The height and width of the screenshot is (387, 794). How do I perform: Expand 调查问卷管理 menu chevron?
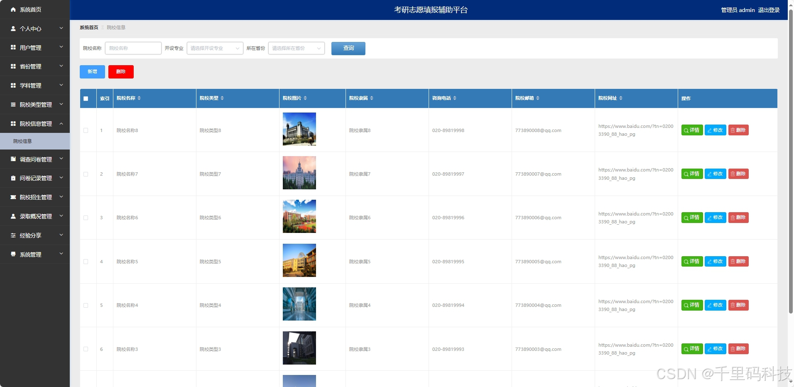coord(61,159)
